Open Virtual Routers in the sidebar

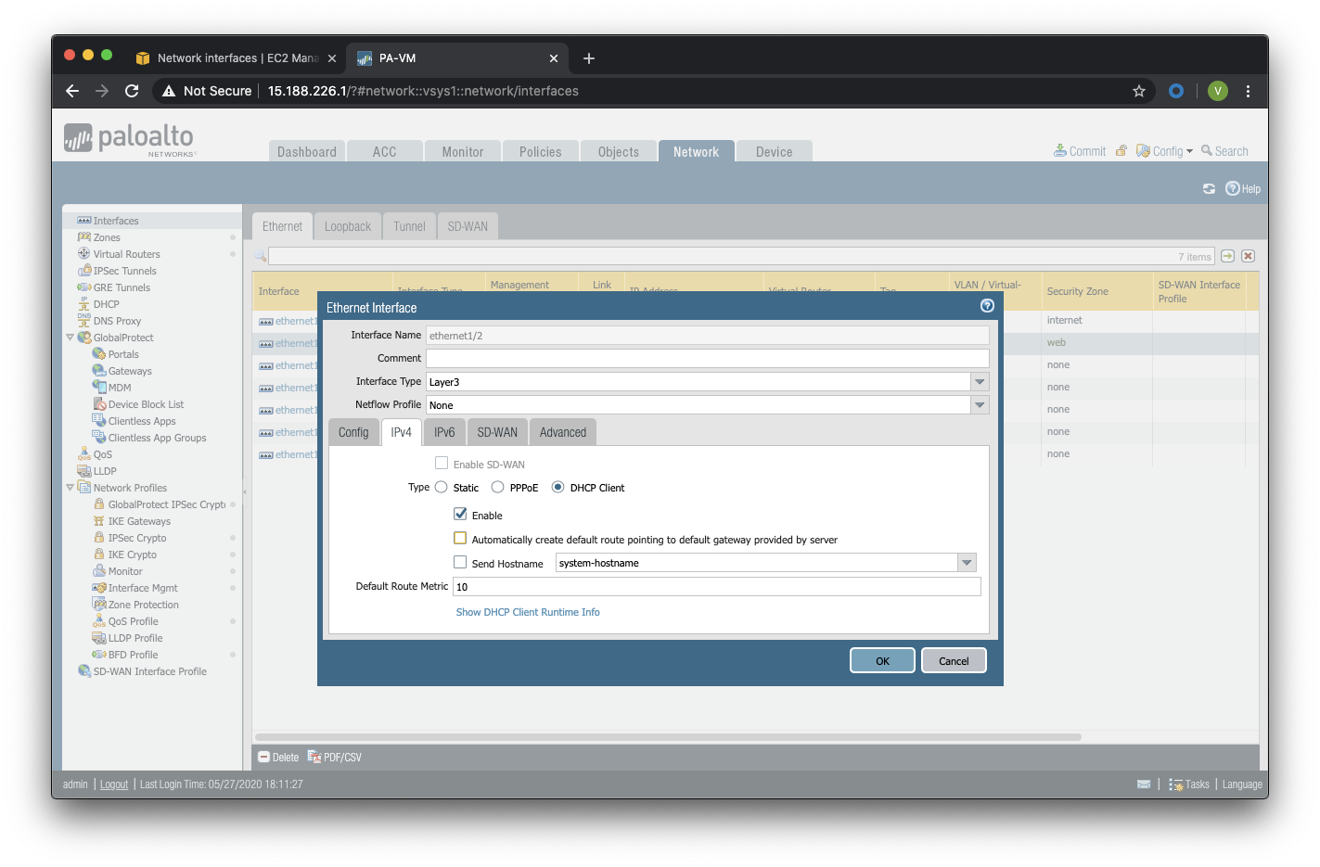(x=126, y=254)
